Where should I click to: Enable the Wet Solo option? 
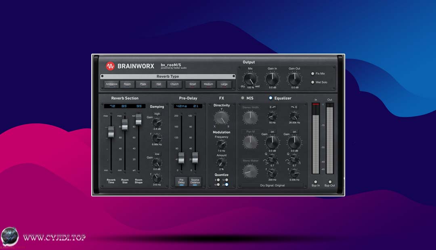[312, 82]
